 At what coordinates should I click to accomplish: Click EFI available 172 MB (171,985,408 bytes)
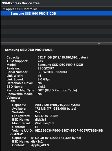pyautogui.click(x=56, y=109)
